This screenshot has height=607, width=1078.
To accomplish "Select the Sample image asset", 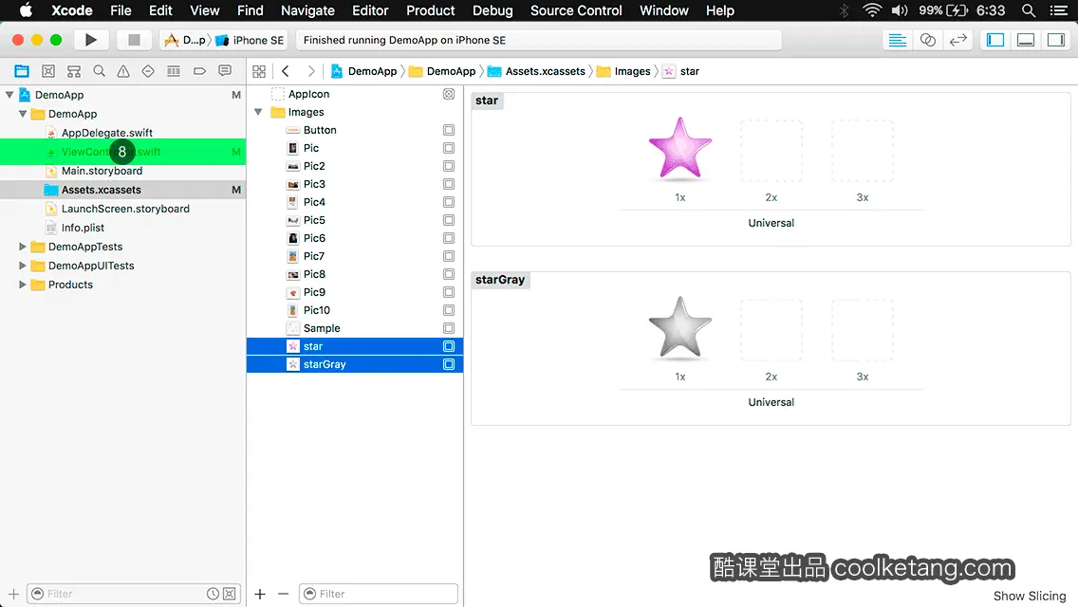I will coord(355,328).
